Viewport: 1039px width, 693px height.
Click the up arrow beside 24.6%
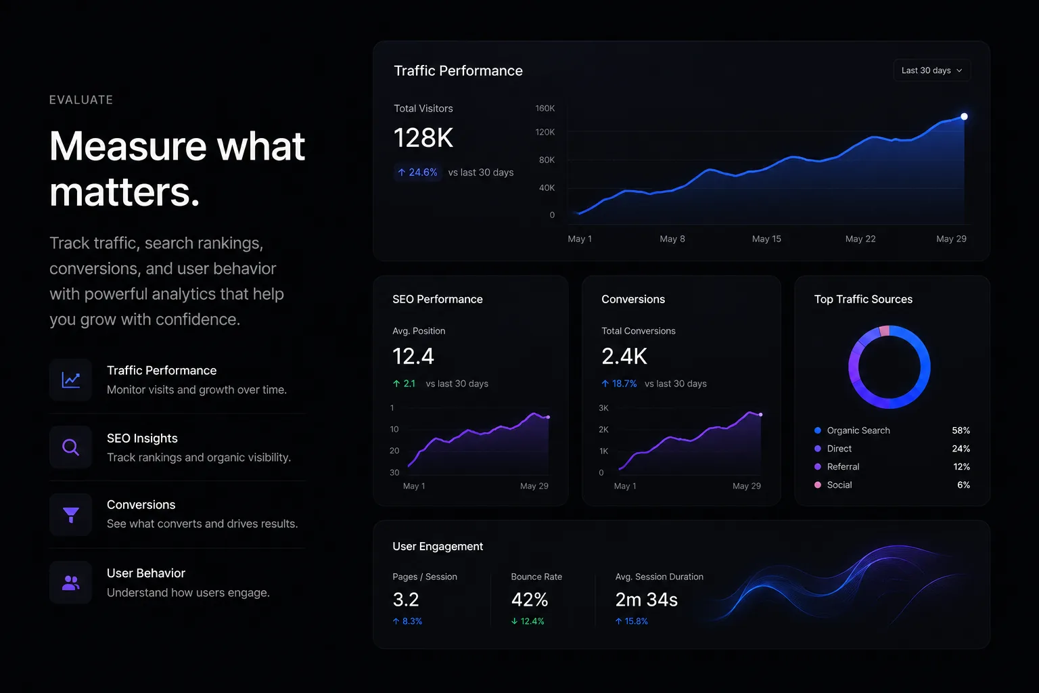point(402,173)
